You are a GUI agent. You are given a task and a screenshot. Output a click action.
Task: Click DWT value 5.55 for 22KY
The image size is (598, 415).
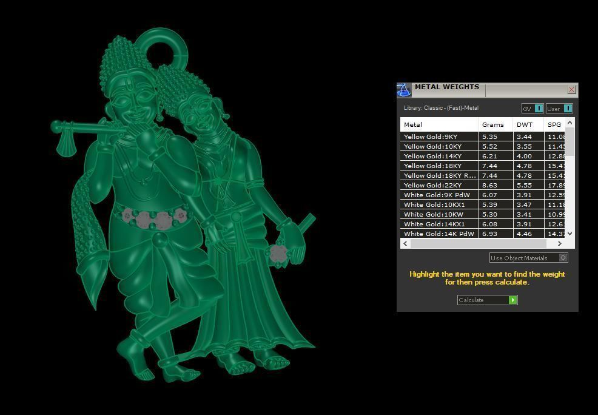coord(524,186)
